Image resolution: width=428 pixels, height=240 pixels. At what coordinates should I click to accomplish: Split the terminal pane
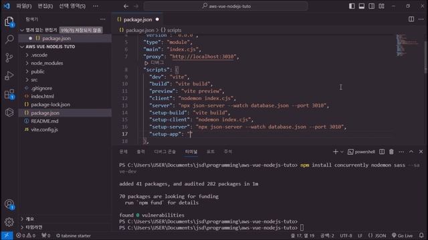pos(382,152)
